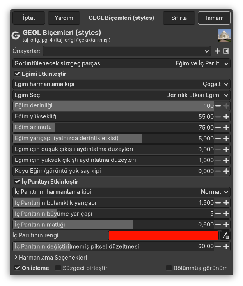Image resolution: width=243 pixels, height=286 pixels.
Task: Increase Eğim yarıçapı value
Action: 226,139
